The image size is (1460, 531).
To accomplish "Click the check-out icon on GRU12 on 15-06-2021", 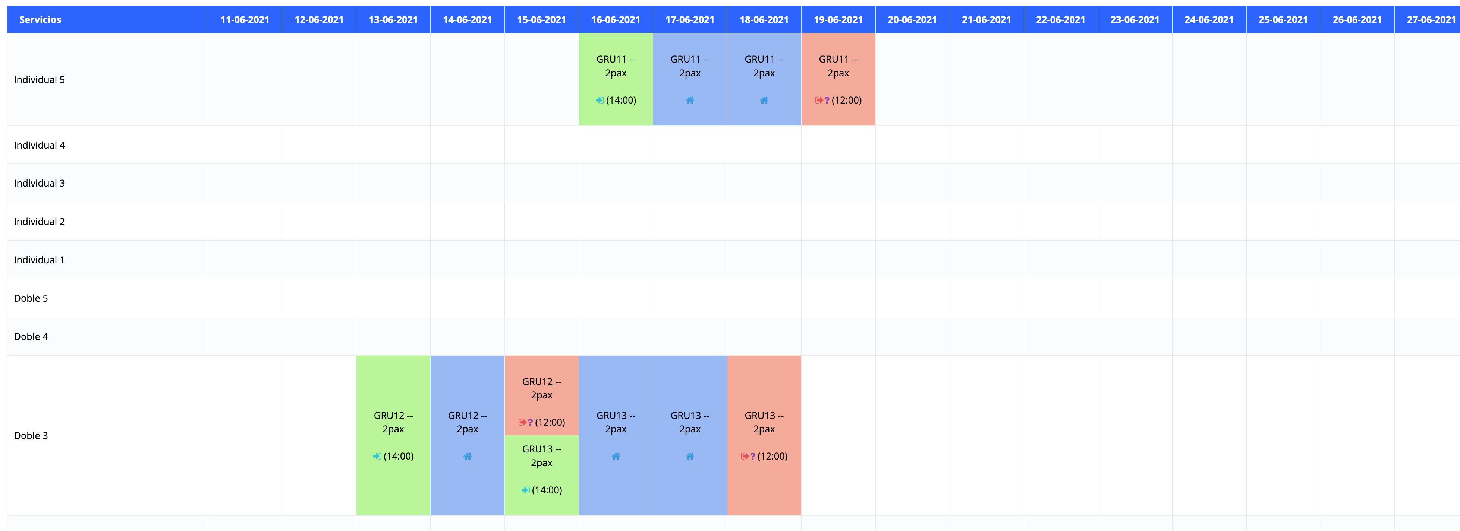I will click(x=522, y=422).
